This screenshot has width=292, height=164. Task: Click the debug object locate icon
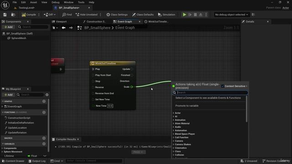253,15
